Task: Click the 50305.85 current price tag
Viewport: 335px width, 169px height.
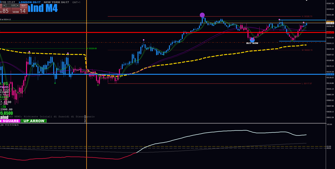Action: pyautogui.click(x=330, y=23)
